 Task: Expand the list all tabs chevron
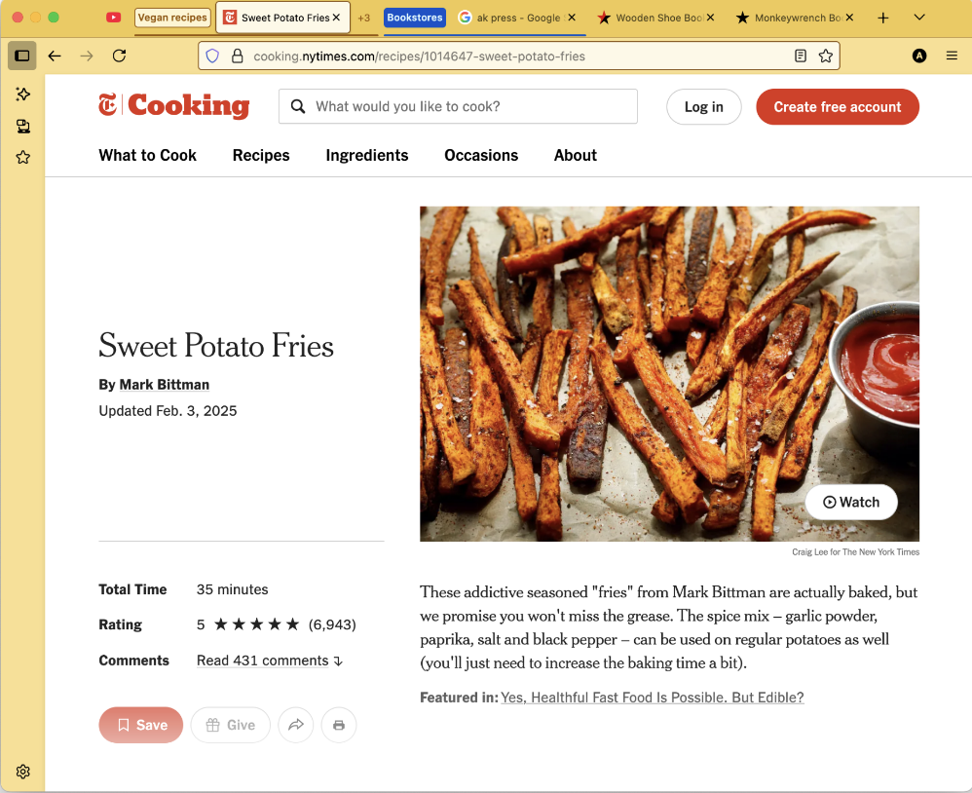point(919,18)
